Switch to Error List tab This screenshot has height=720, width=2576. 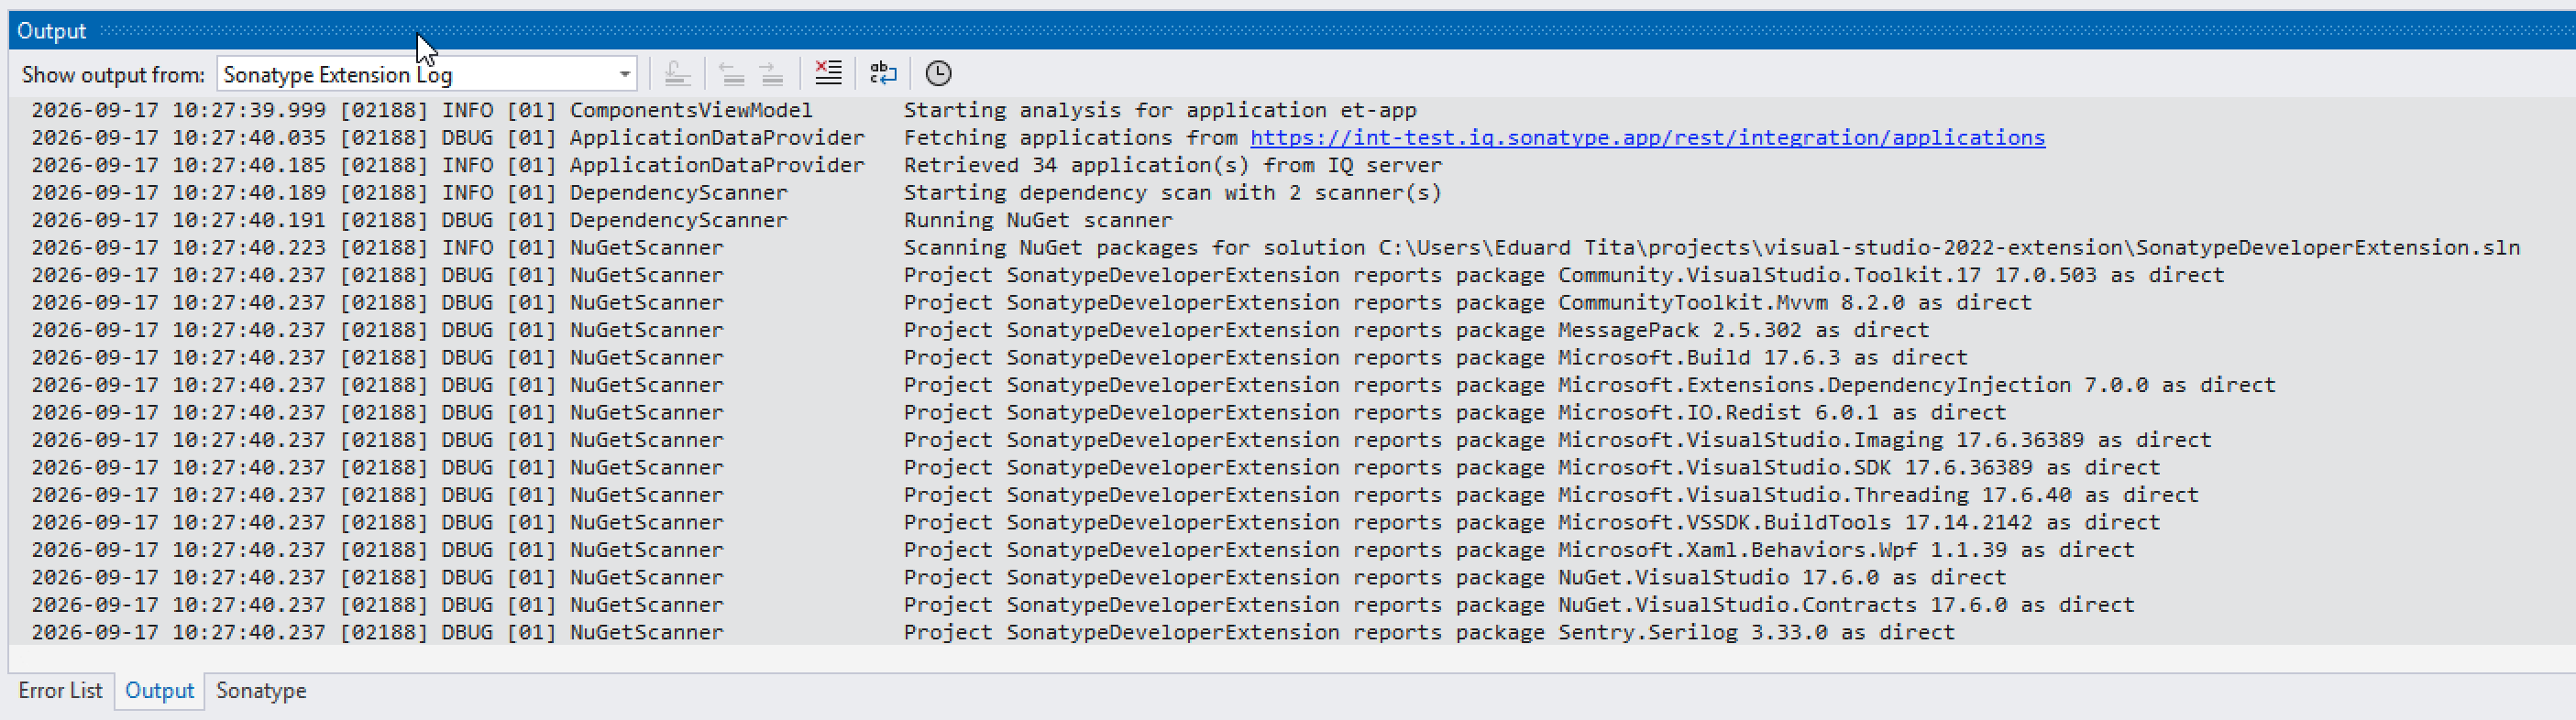click(60, 691)
